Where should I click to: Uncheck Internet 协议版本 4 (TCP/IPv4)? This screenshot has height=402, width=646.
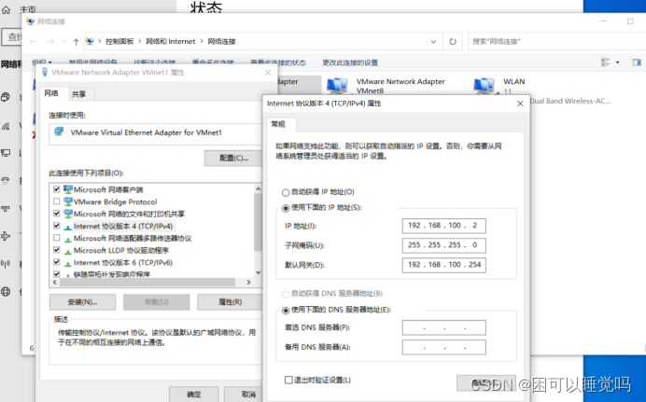[57, 226]
